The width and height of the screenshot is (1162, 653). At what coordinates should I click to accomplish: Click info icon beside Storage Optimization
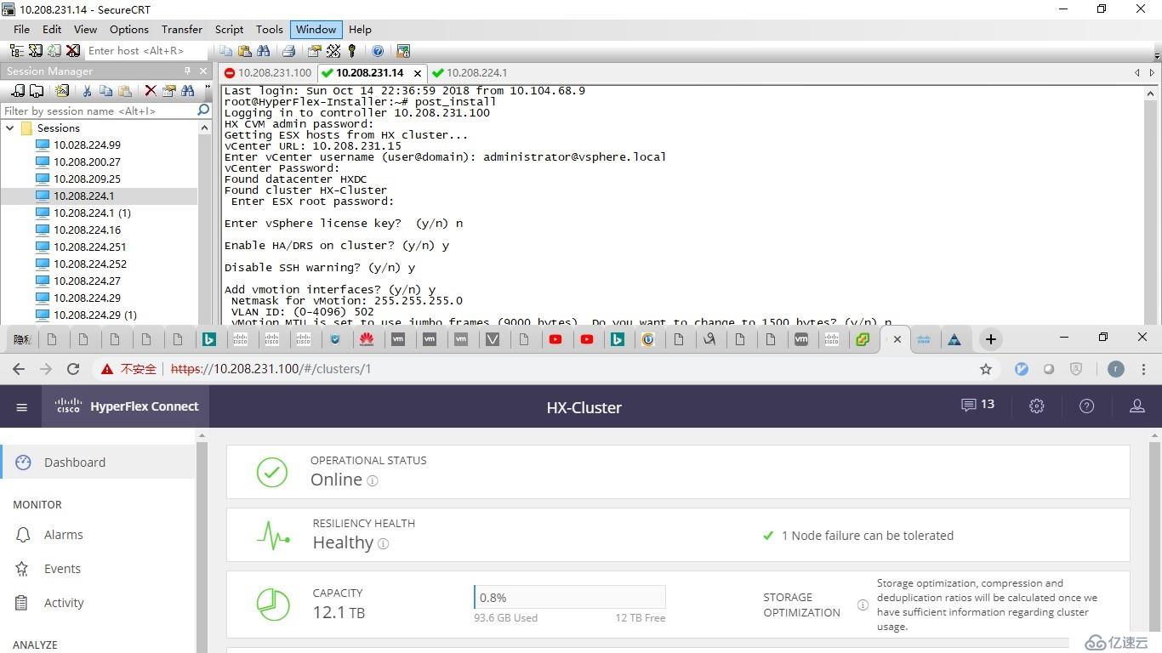tap(863, 605)
